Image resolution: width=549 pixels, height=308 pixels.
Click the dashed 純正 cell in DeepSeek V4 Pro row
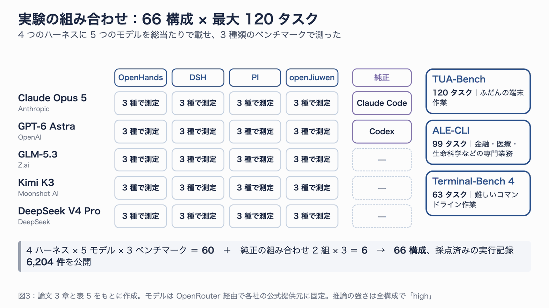[x=382, y=216]
